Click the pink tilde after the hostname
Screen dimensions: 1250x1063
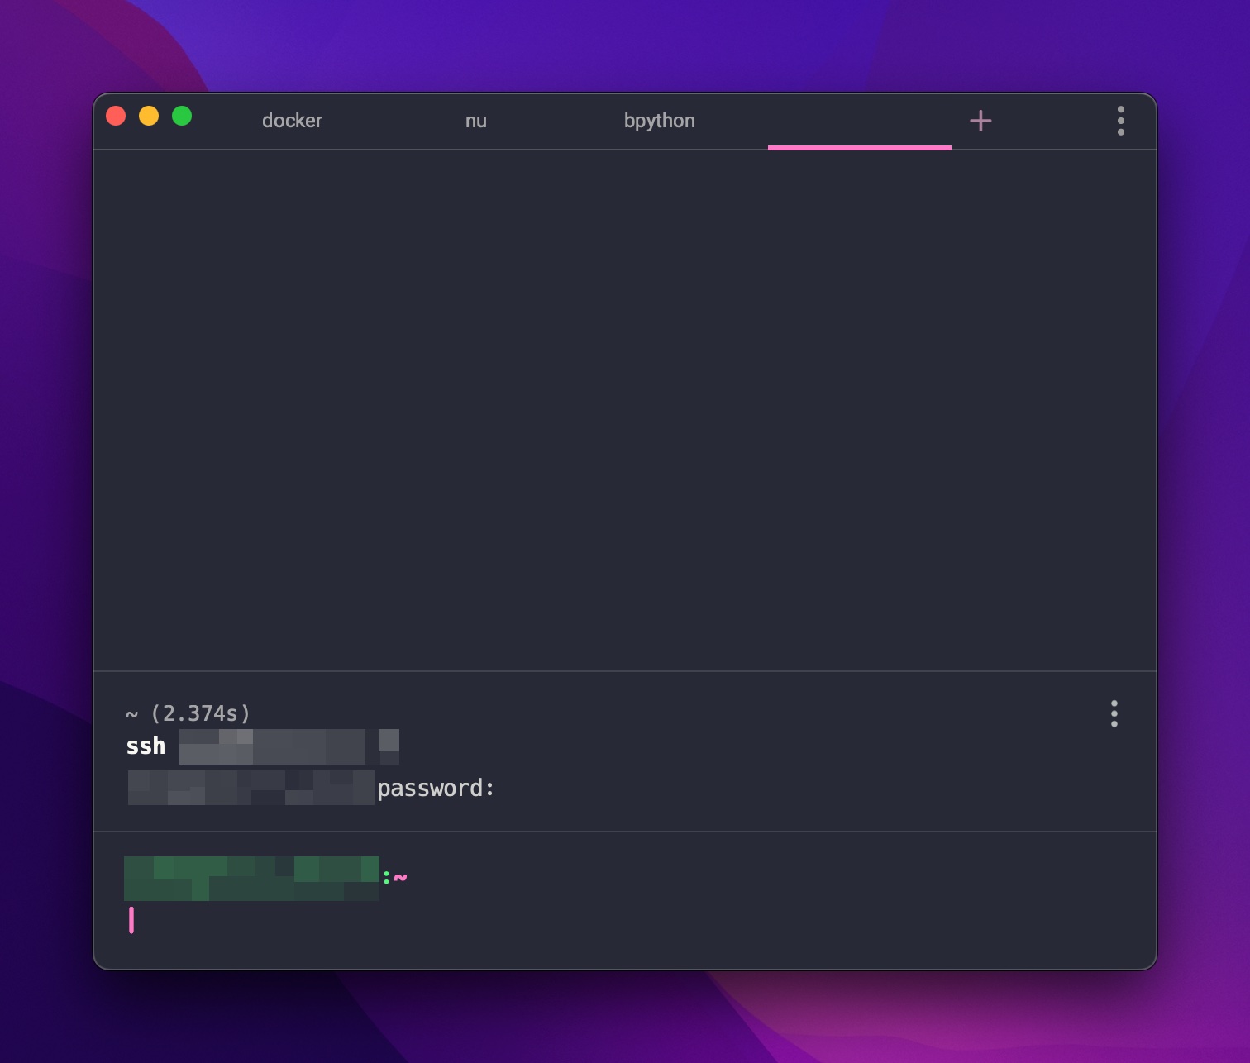click(400, 878)
